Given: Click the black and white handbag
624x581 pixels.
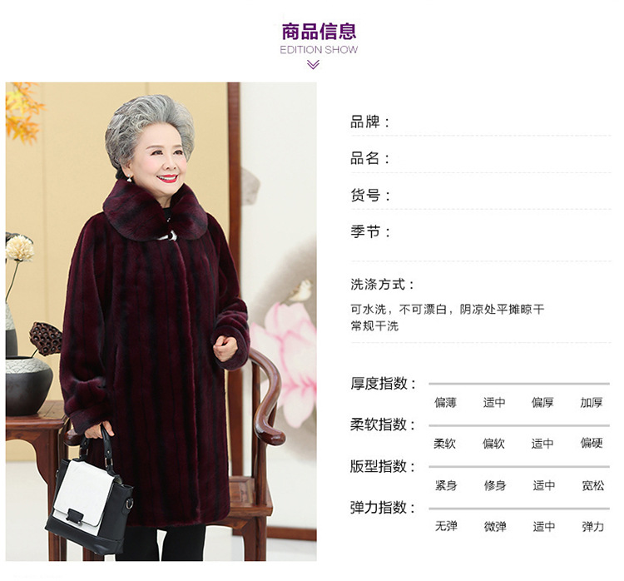Looking at the screenshot, I should (x=91, y=494).
